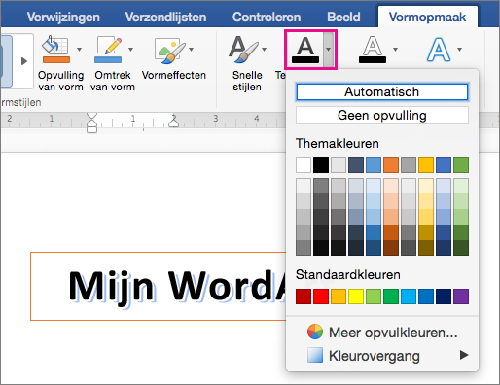The height and width of the screenshot is (385, 500).
Task: Select the gold theme color swatch
Action: pos(426,165)
